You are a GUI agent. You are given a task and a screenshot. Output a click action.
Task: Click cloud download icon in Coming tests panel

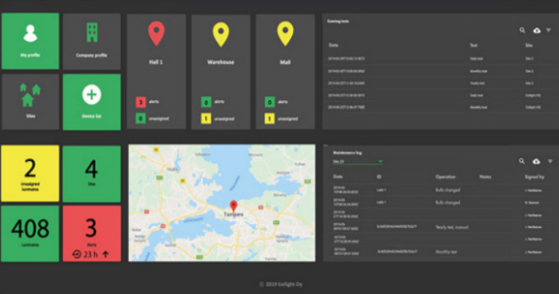tap(536, 31)
